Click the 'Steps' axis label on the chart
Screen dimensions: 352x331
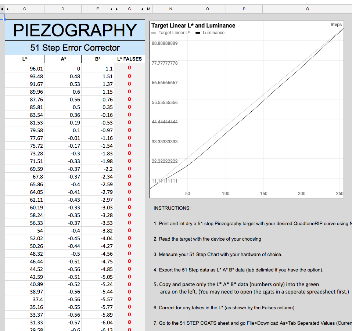tap(336, 25)
